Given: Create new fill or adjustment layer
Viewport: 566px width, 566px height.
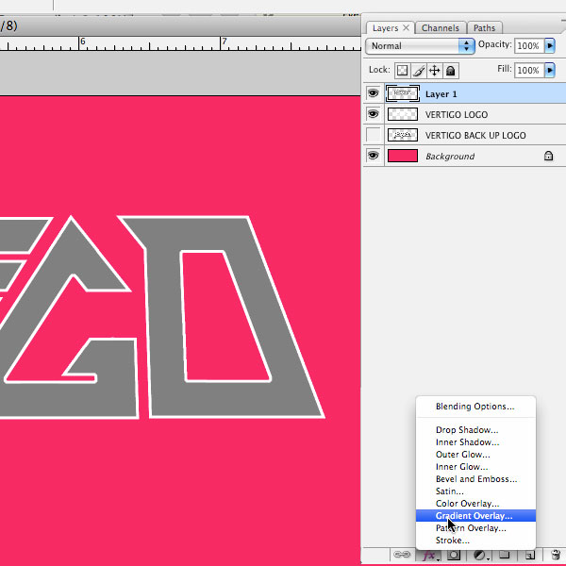Looking at the screenshot, I should (479, 555).
